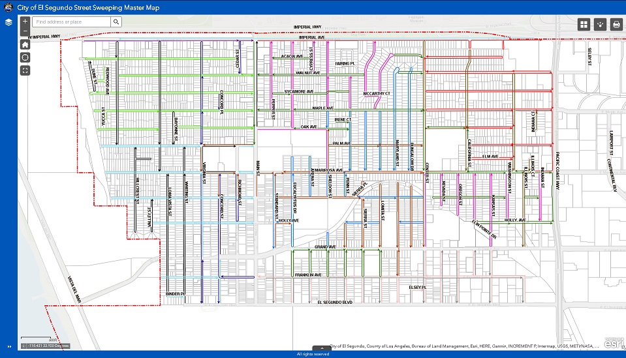This screenshot has width=626, height=358.
Task: Expand the left sidebar with double arrows
Action: tap(8, 346)
